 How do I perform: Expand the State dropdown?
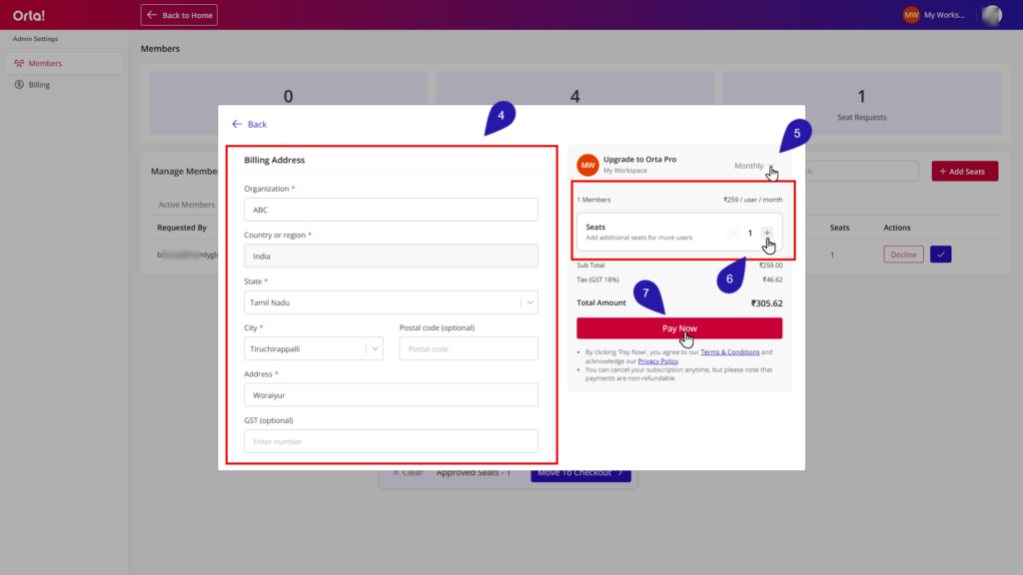(529, 301)
